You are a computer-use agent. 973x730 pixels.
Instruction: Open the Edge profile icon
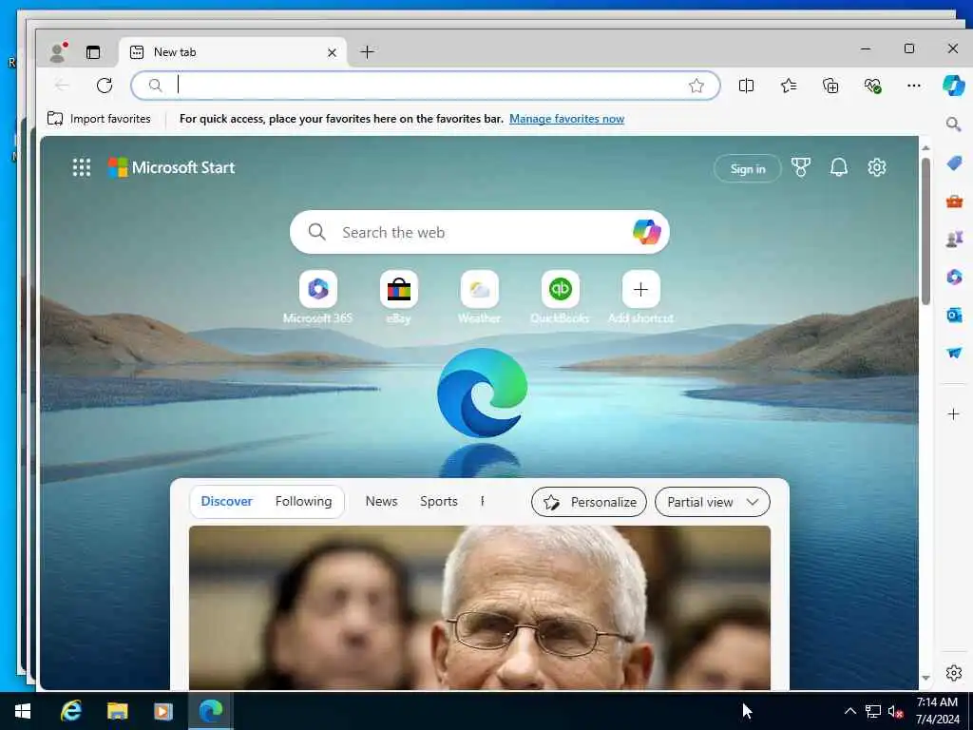(58, 52)
